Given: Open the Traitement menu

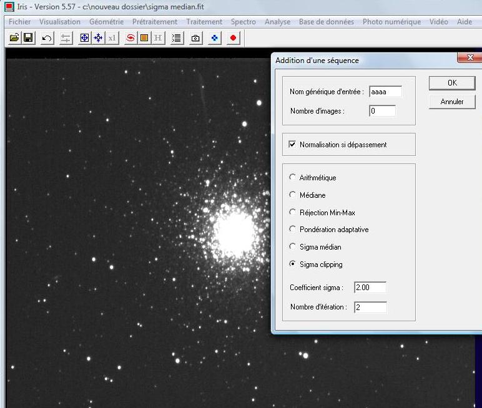Looking at the screenshot, I should (204, 22).
